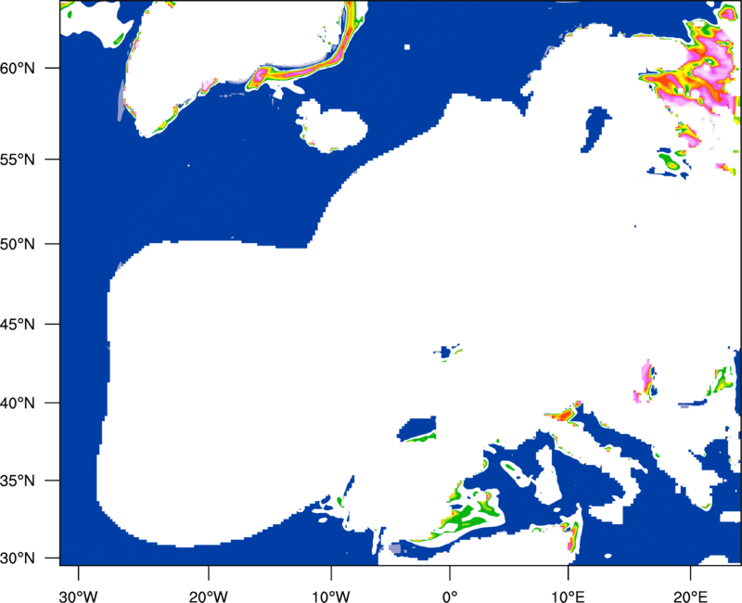Select the 10°E longitude label
Image resolution: width=742 pixels, height=603 pixels.
[x=568, y=597]
